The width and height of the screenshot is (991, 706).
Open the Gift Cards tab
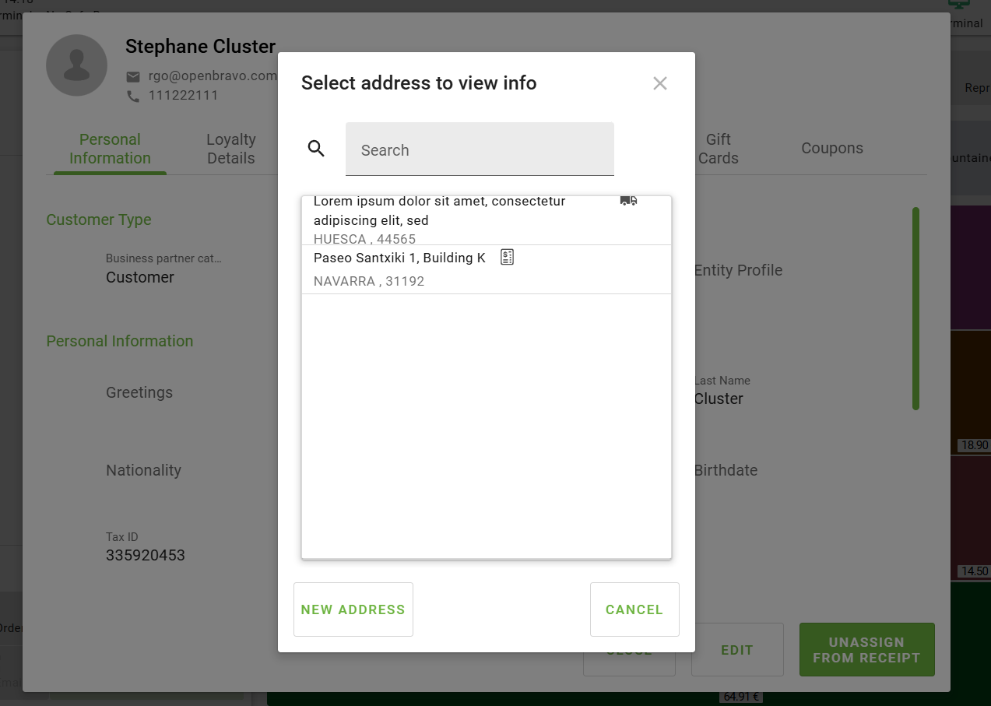pos(718,149)
